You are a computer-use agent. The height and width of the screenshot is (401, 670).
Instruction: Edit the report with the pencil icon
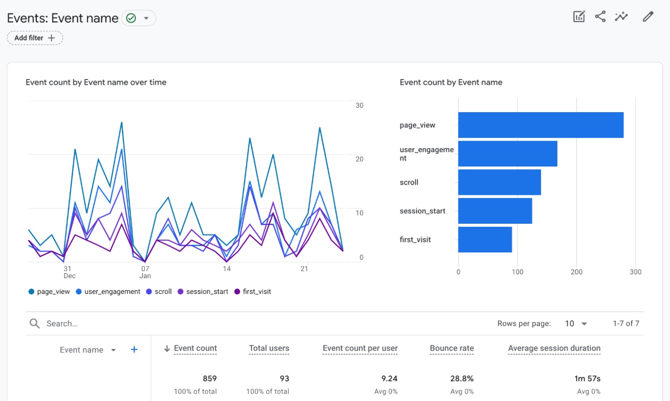click(x=648, y=16)
